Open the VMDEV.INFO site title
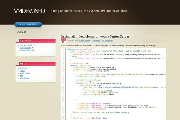Screen dimensions: 180x120 coord(29,11)
